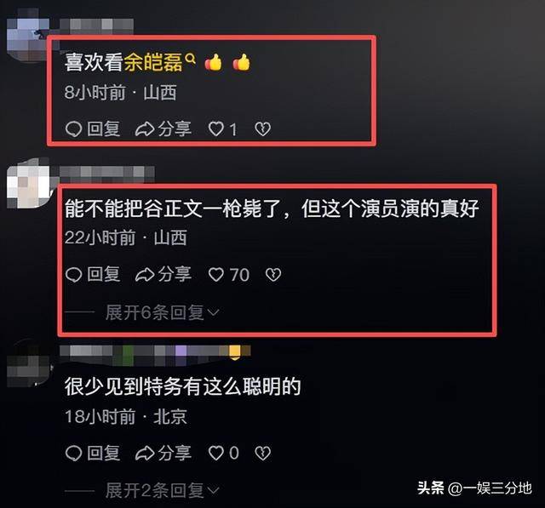This screenshot has width=545, height=508.
Task: Reply to the 喜欢看余皑磊 comment
Action: pos(93,129)
